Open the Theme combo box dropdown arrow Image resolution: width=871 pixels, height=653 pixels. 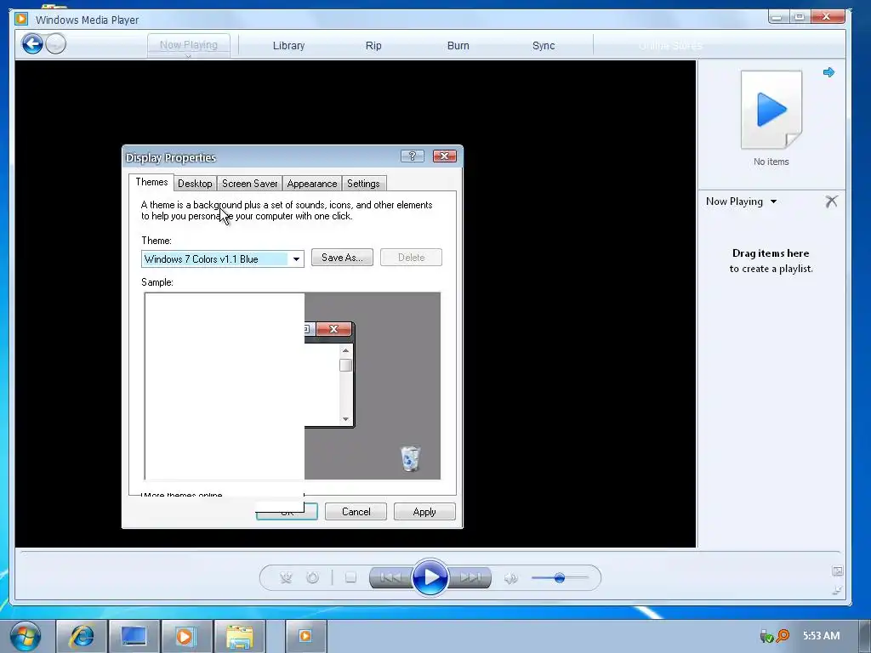click(296, 258)
